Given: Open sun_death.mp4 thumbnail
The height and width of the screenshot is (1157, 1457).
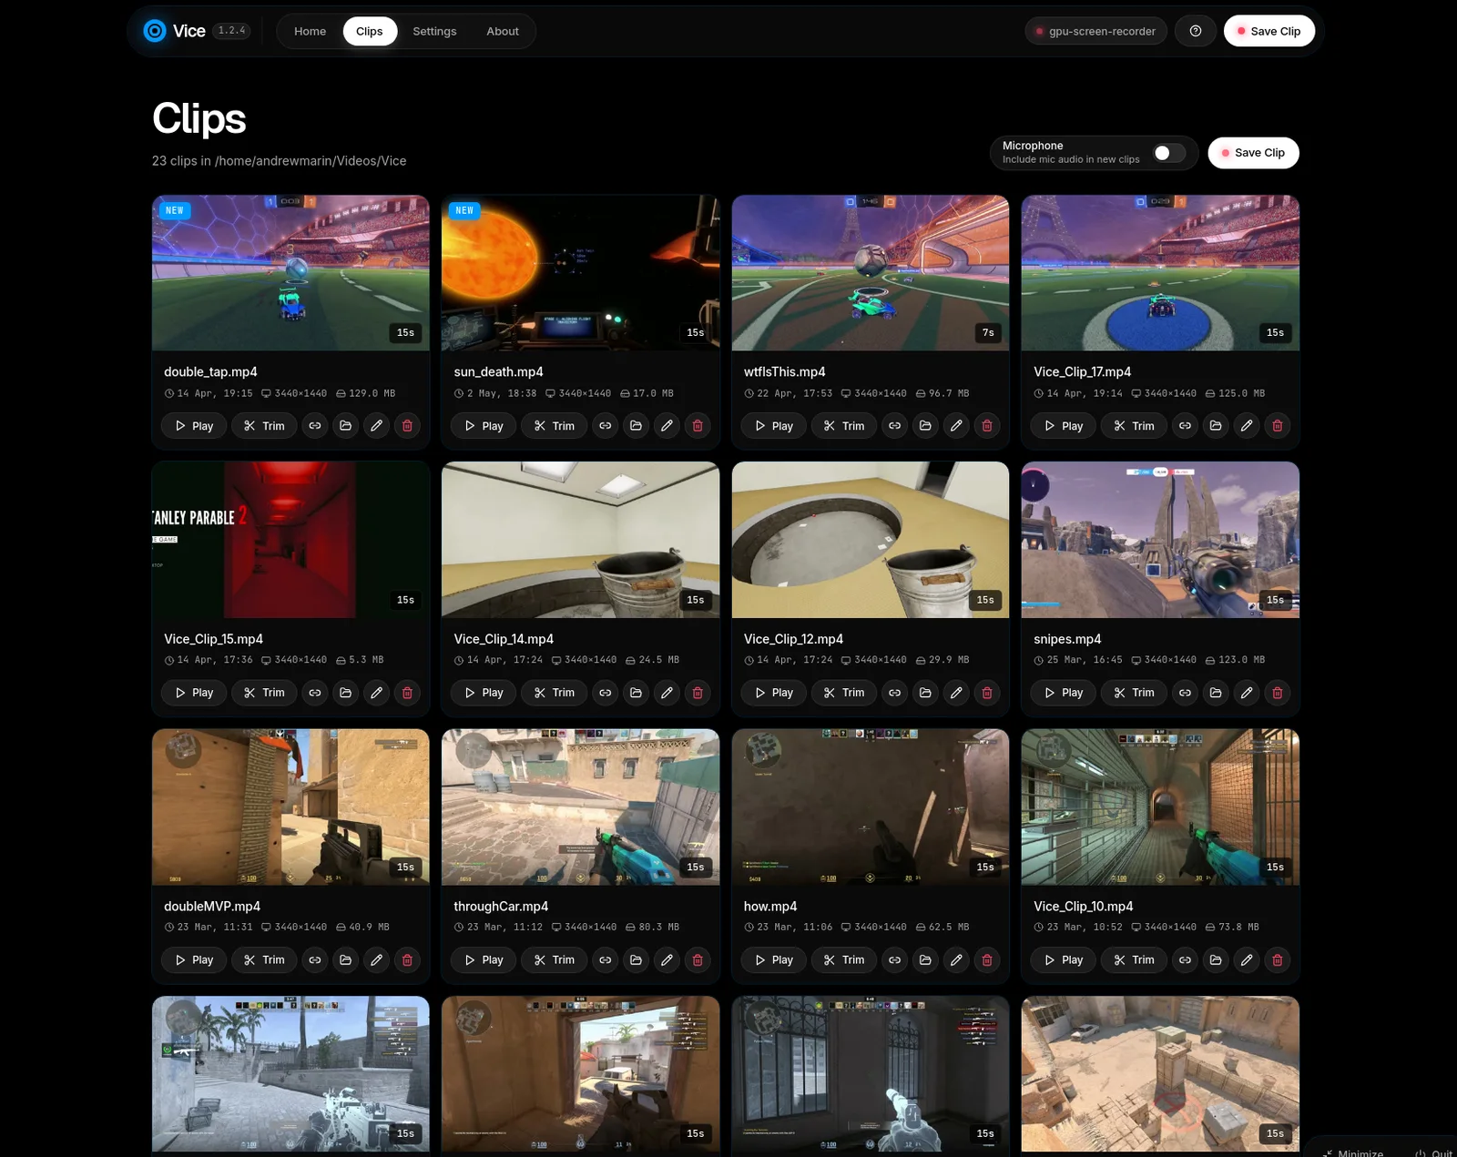Looking at the screenshot, I should [580, 273].
